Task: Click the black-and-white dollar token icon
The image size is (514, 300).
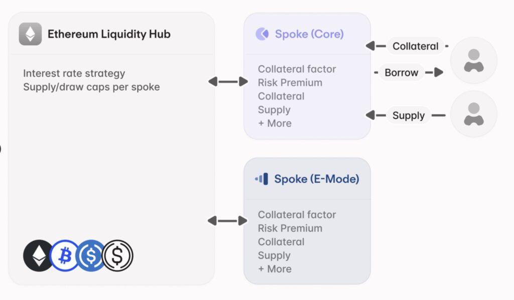Action: pos(118,255)
